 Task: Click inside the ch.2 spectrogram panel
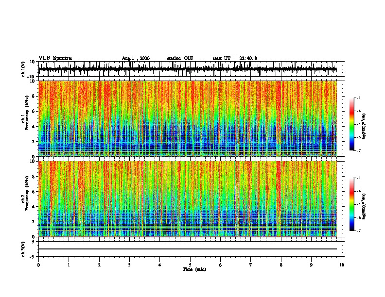(x=188, y=199)
